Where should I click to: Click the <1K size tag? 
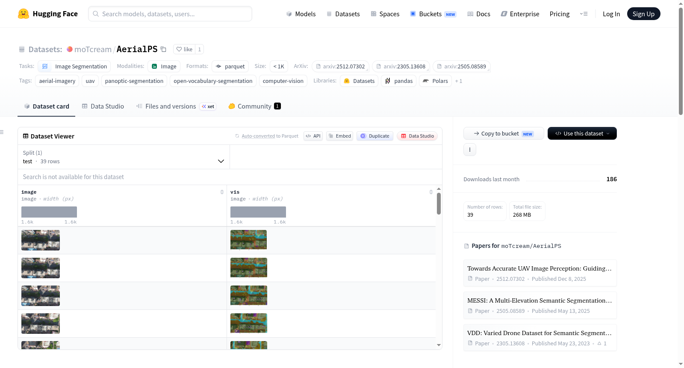[x=279, y=66]
